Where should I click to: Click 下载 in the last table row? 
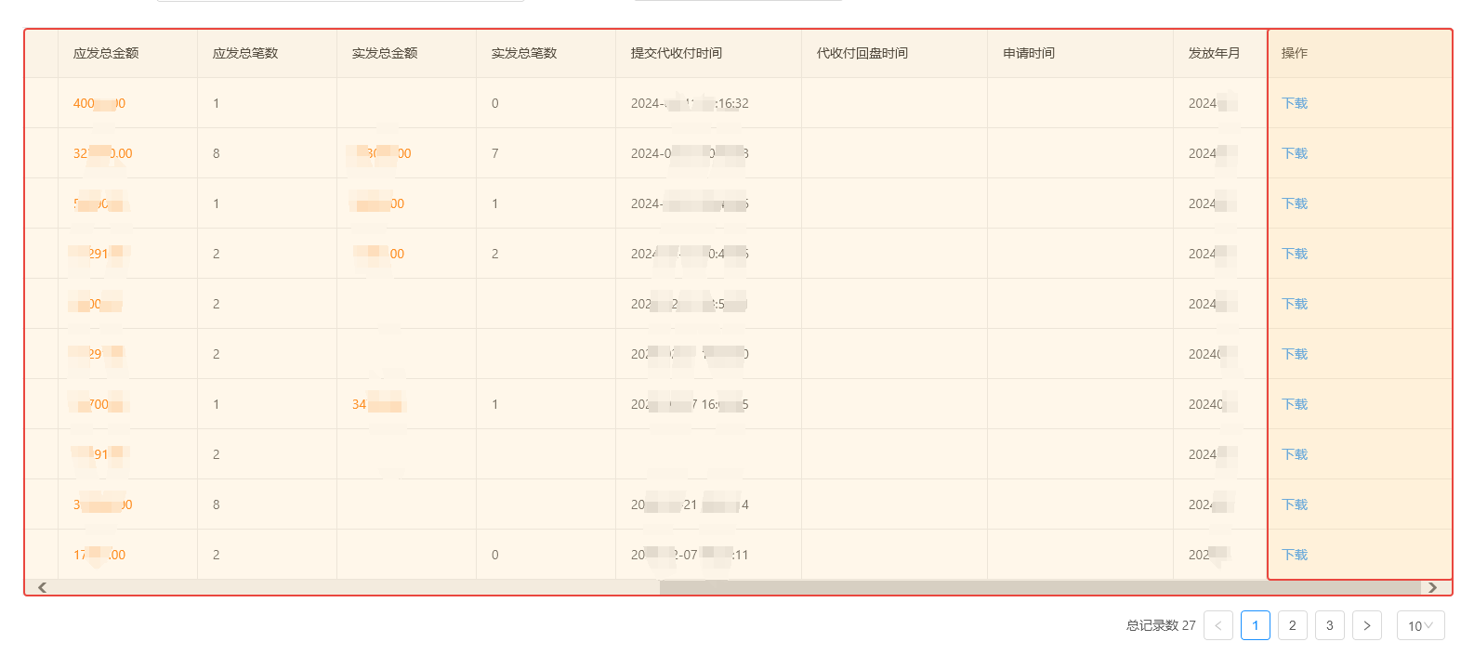pyautogui.click(x=1294, y=555)
